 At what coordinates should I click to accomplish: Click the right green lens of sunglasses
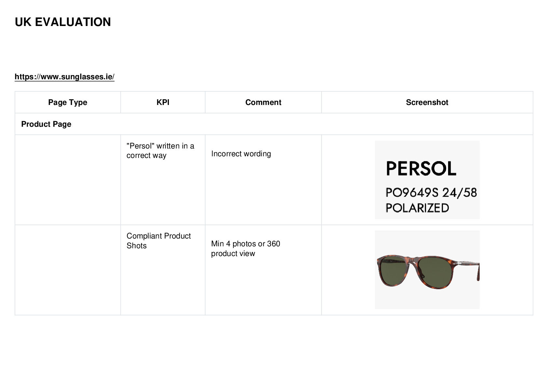(435, 272)
